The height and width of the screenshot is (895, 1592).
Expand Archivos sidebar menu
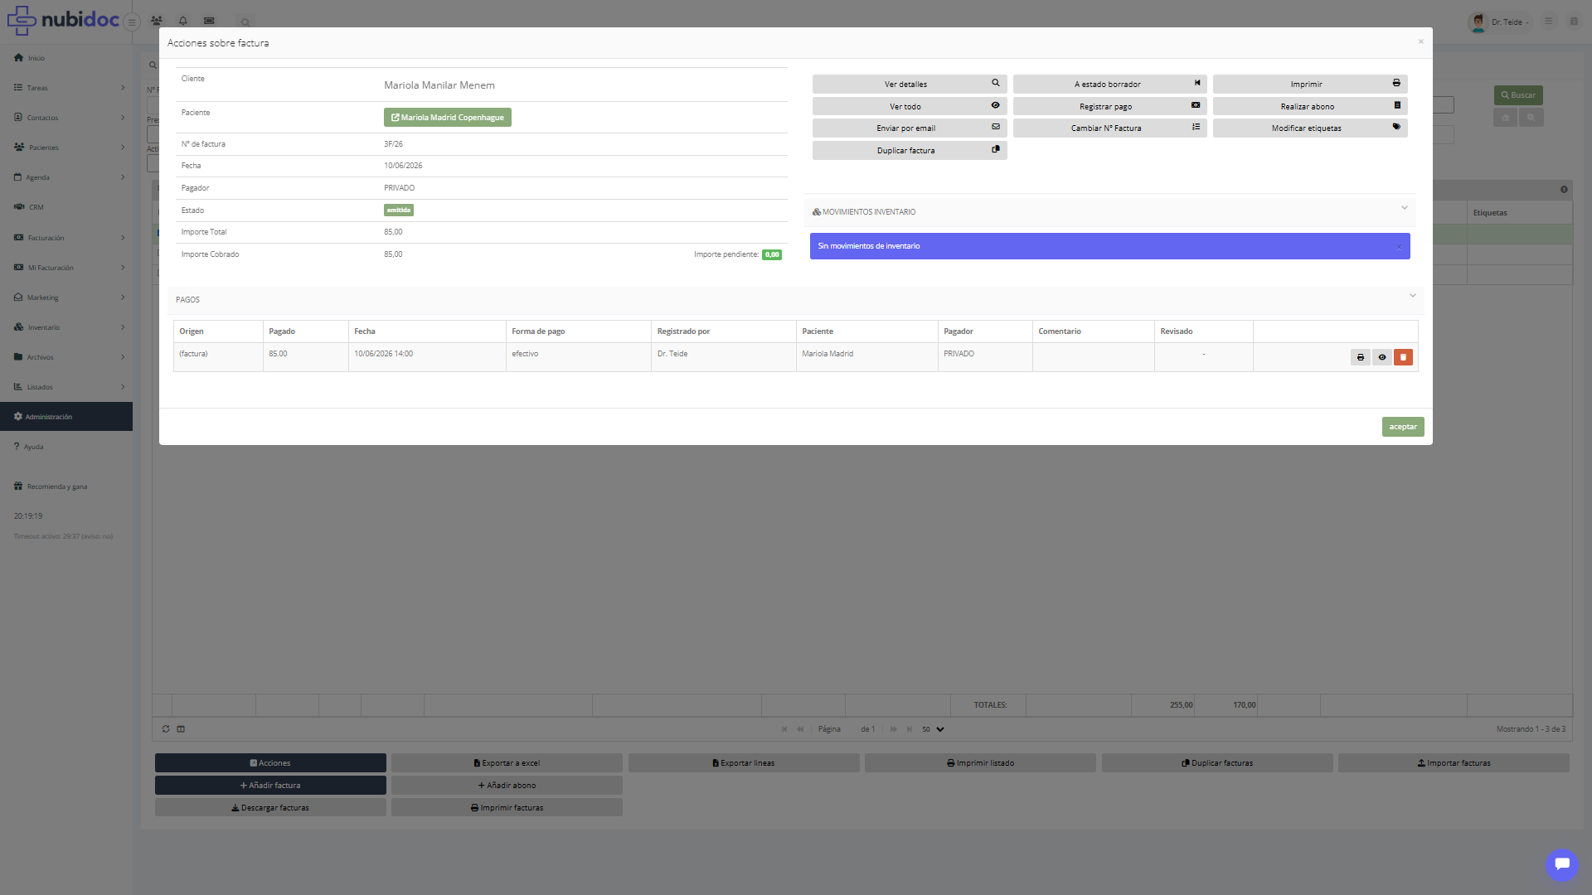point(66,357)
